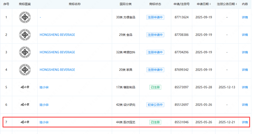Open HONGSHENG BEVERAGE link in the 20类 家具 row
Viewport: 253px width, 134px height.
click(57, 70)
